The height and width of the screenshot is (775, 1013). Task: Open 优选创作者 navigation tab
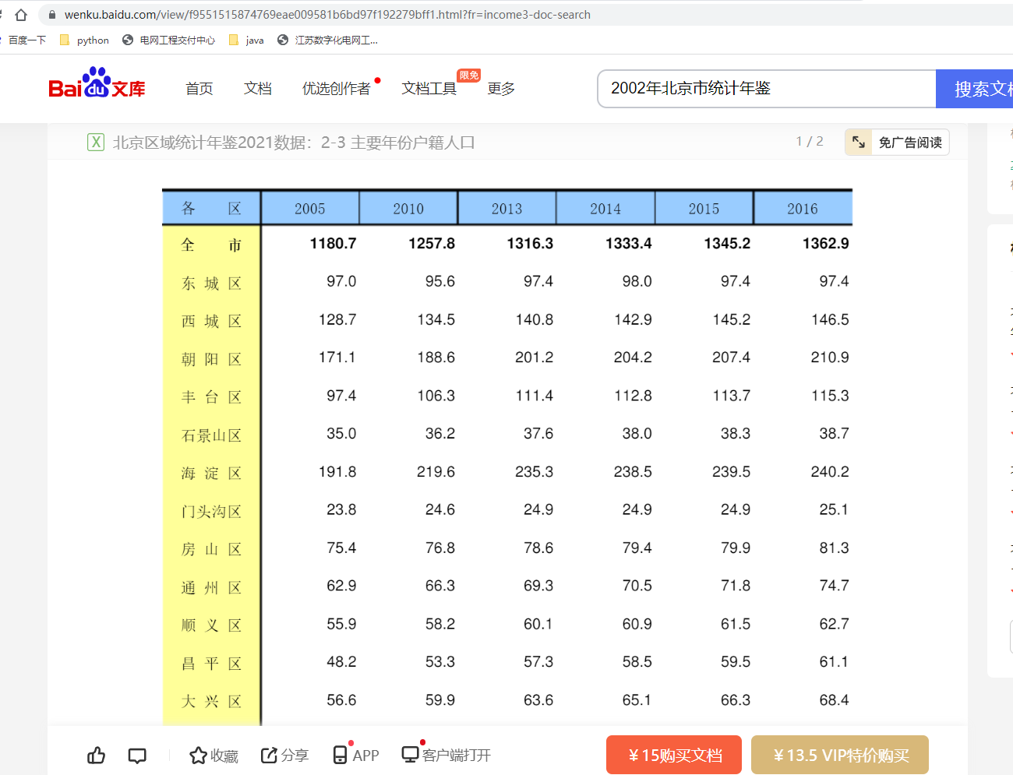(337, 89)
